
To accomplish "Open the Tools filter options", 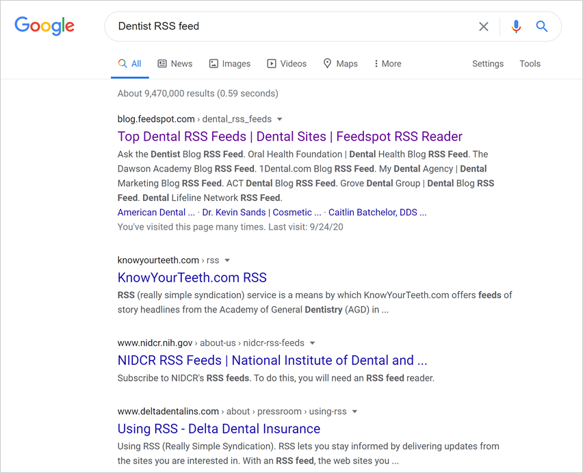I will [x=530, y=64].
